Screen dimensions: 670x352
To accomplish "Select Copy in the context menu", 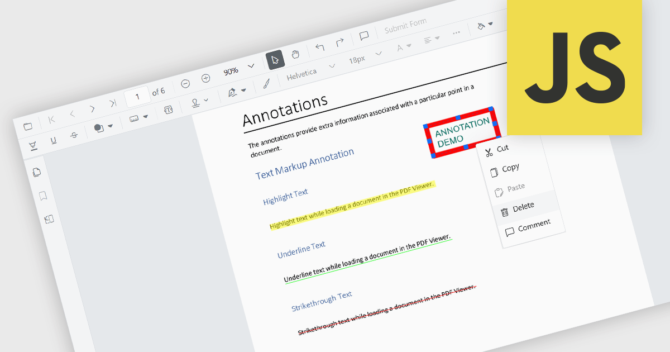I will point(510,168).
